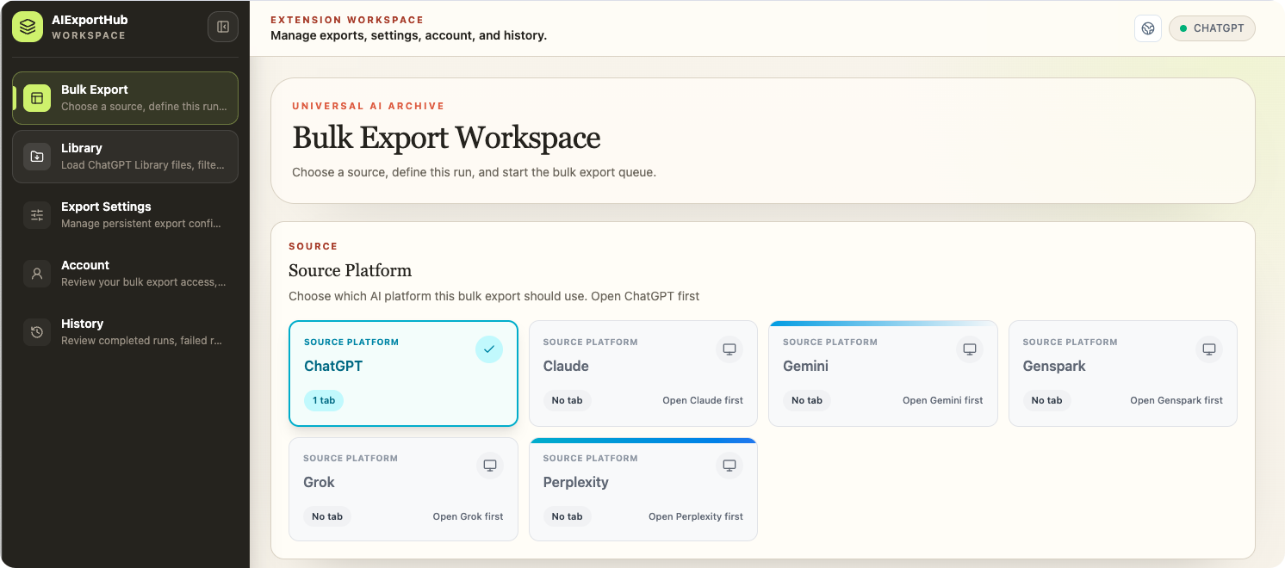Viewport: 1285px width, 568px height.
Task: Click the Export Settings sliders icon
Action: tap(37, 215)
